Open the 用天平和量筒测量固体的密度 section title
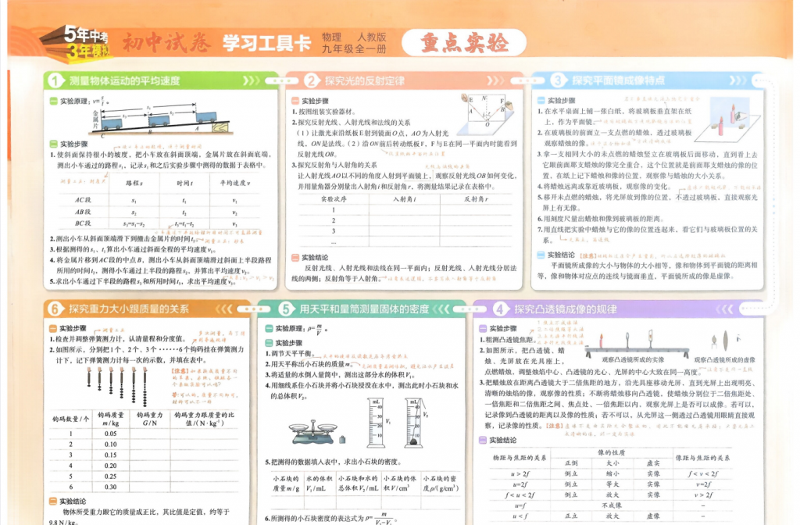This screenshot has width=800, height=525. click(364, 309)
